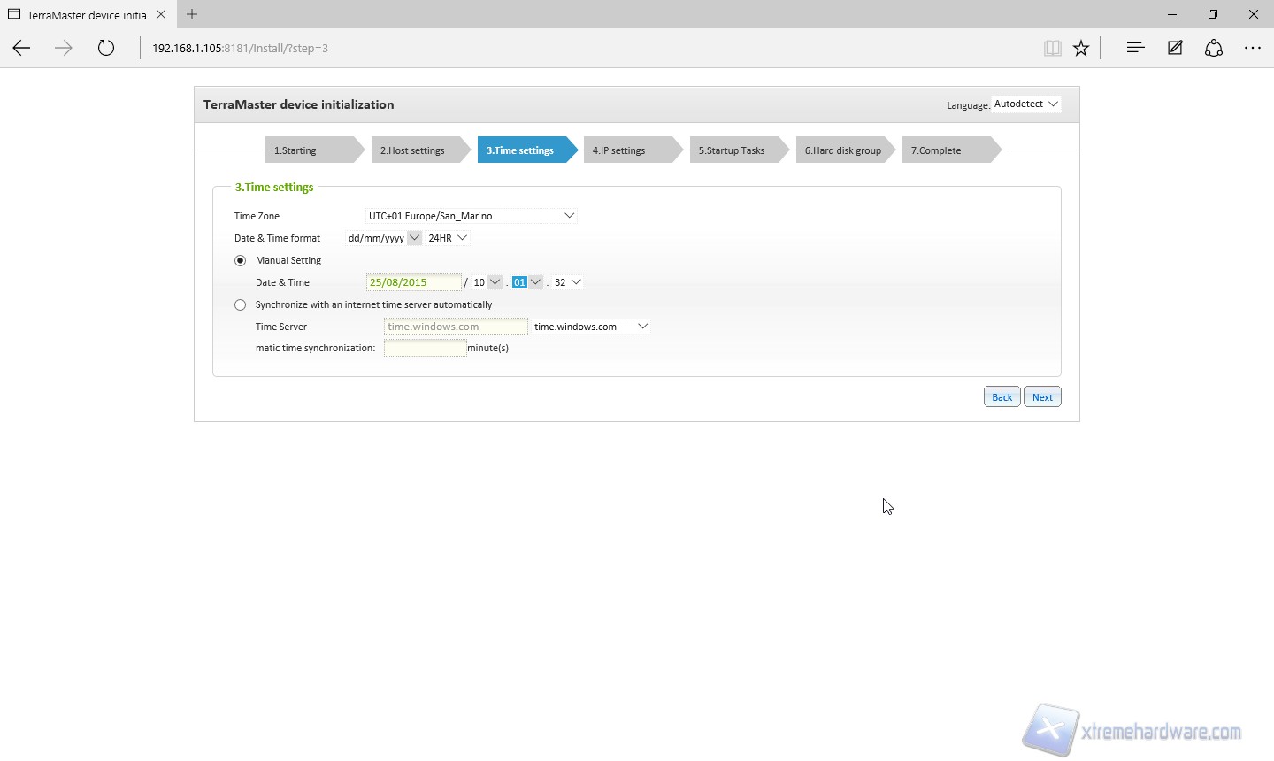Image resolution: width=1274 pixels, height=761 pixels.
Task: Open the More actions ellipsis menu
Action: [x=1253, y=49]
